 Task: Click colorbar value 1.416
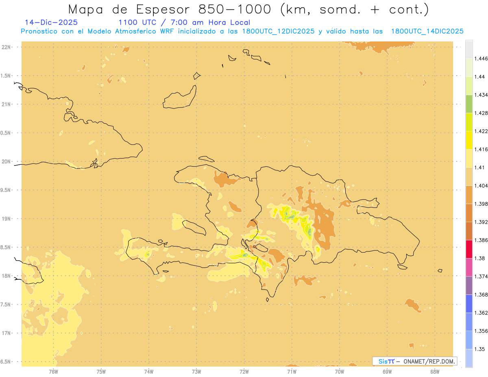coord(481,149)
